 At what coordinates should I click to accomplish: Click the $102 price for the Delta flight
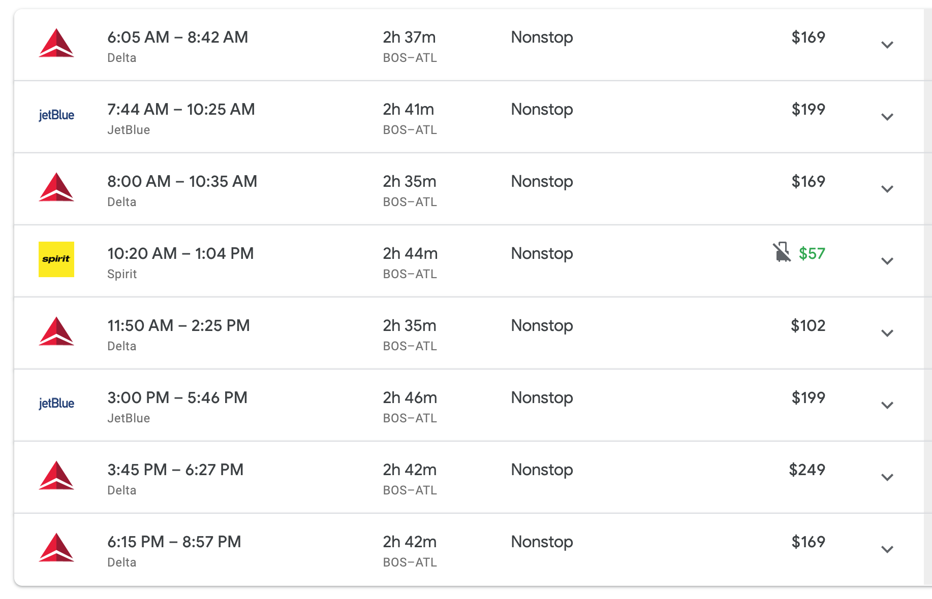click(x=807, y=325)
